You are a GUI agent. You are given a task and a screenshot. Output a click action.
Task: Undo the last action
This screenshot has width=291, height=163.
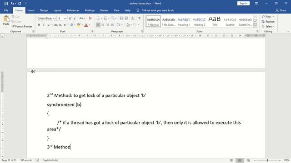click(12, 4)
